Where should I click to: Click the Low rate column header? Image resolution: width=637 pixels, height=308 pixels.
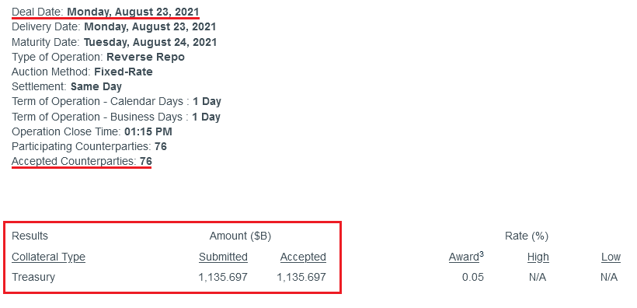tap(611, 257)
